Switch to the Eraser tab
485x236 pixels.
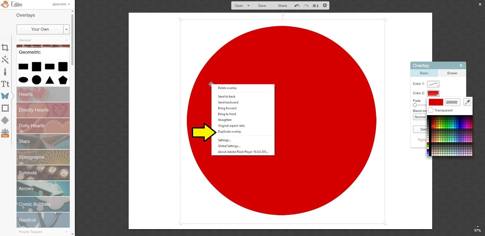pyautogui.click(x=452, y=73)
